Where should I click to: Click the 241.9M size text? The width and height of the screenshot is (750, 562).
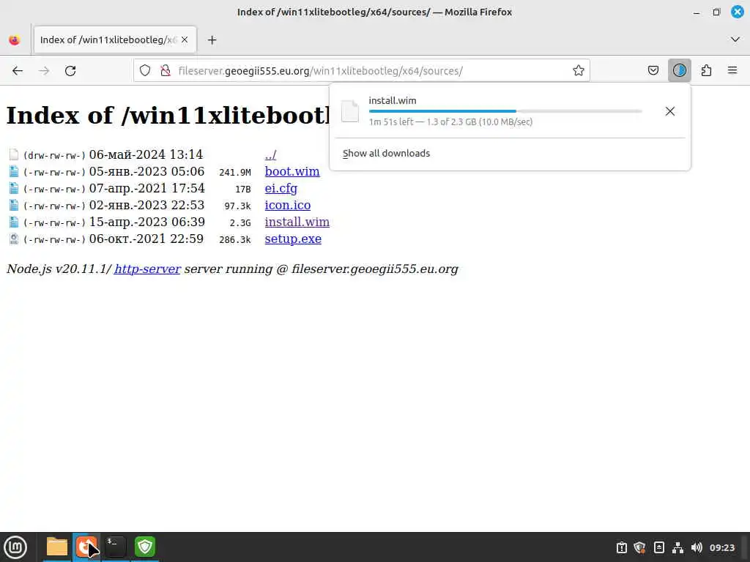234,173
